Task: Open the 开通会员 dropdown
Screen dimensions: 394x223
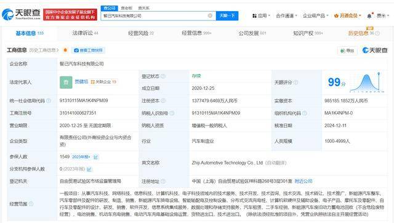Action: tap(347, 15)
